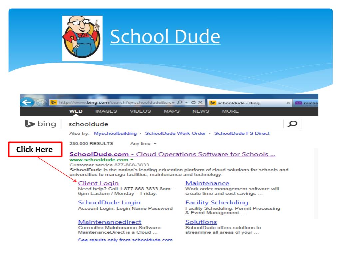Open the Facility Scheduling link

pyautogui.click(x=217, y=202)
